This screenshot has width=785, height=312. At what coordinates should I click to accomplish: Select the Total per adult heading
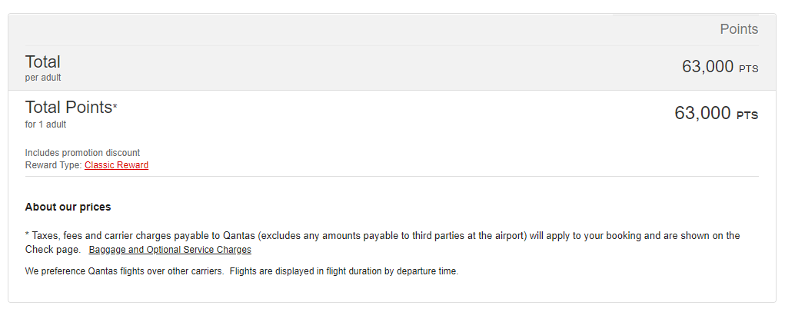click(42, 62)
